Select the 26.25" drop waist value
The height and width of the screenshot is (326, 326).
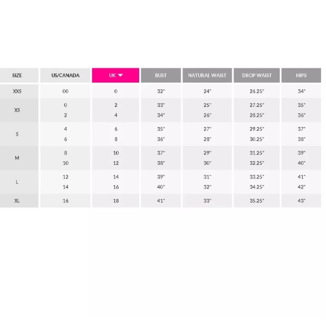(x=257, y=91)
